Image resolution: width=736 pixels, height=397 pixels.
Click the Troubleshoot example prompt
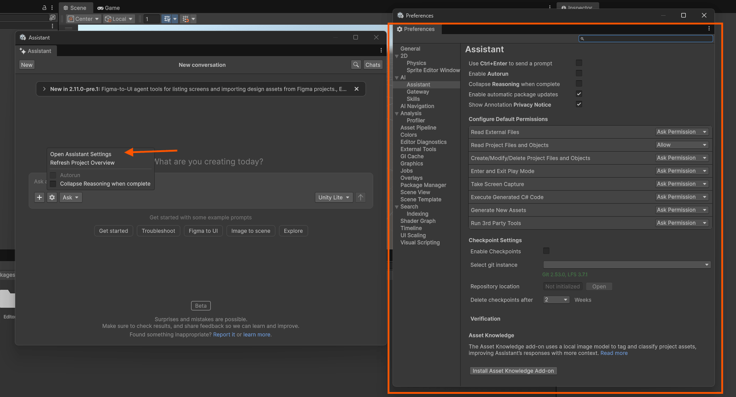158,231
